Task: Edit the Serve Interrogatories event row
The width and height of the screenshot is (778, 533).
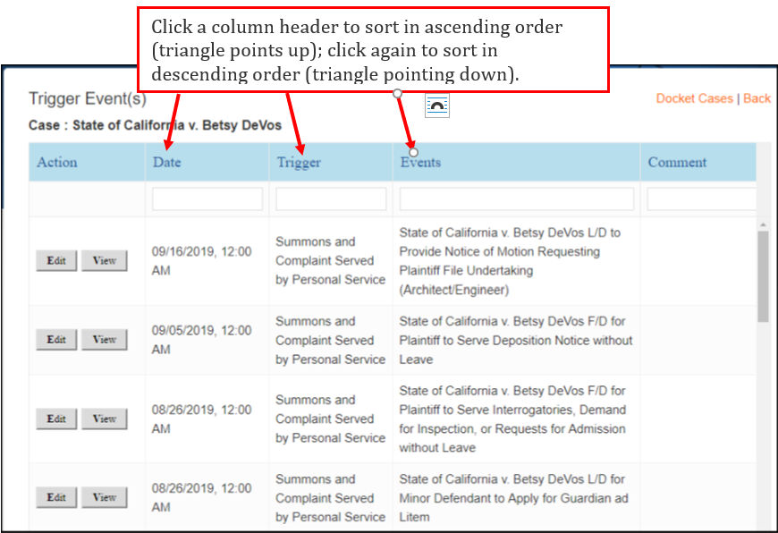Action: (56, 419)
